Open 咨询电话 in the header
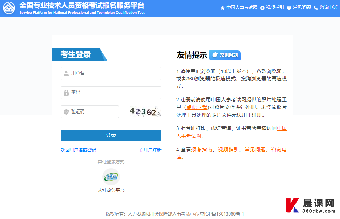340x219 pixels. (328, 8)
